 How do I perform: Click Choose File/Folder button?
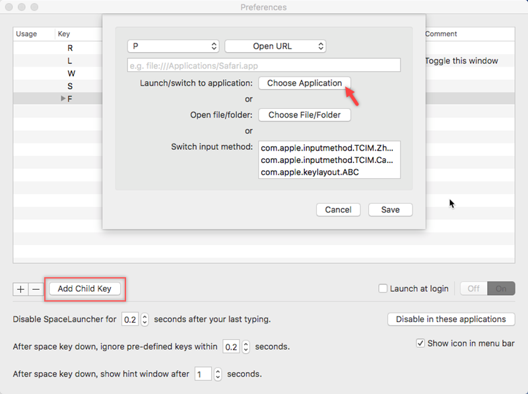click(304, 115)
